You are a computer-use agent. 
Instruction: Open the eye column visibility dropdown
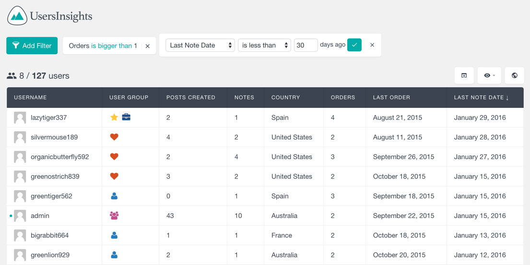(489, 75)
